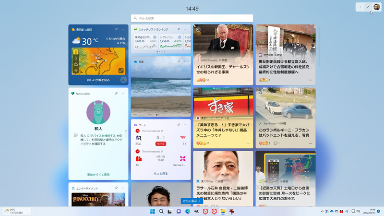This screenshot has width=384, height=216.
Task: Click the round badge icon in weather widget
Action: tap(123, 80)
